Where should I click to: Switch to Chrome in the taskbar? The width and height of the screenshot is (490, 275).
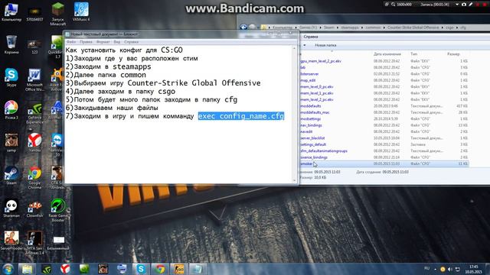click(x=160, y=269)
